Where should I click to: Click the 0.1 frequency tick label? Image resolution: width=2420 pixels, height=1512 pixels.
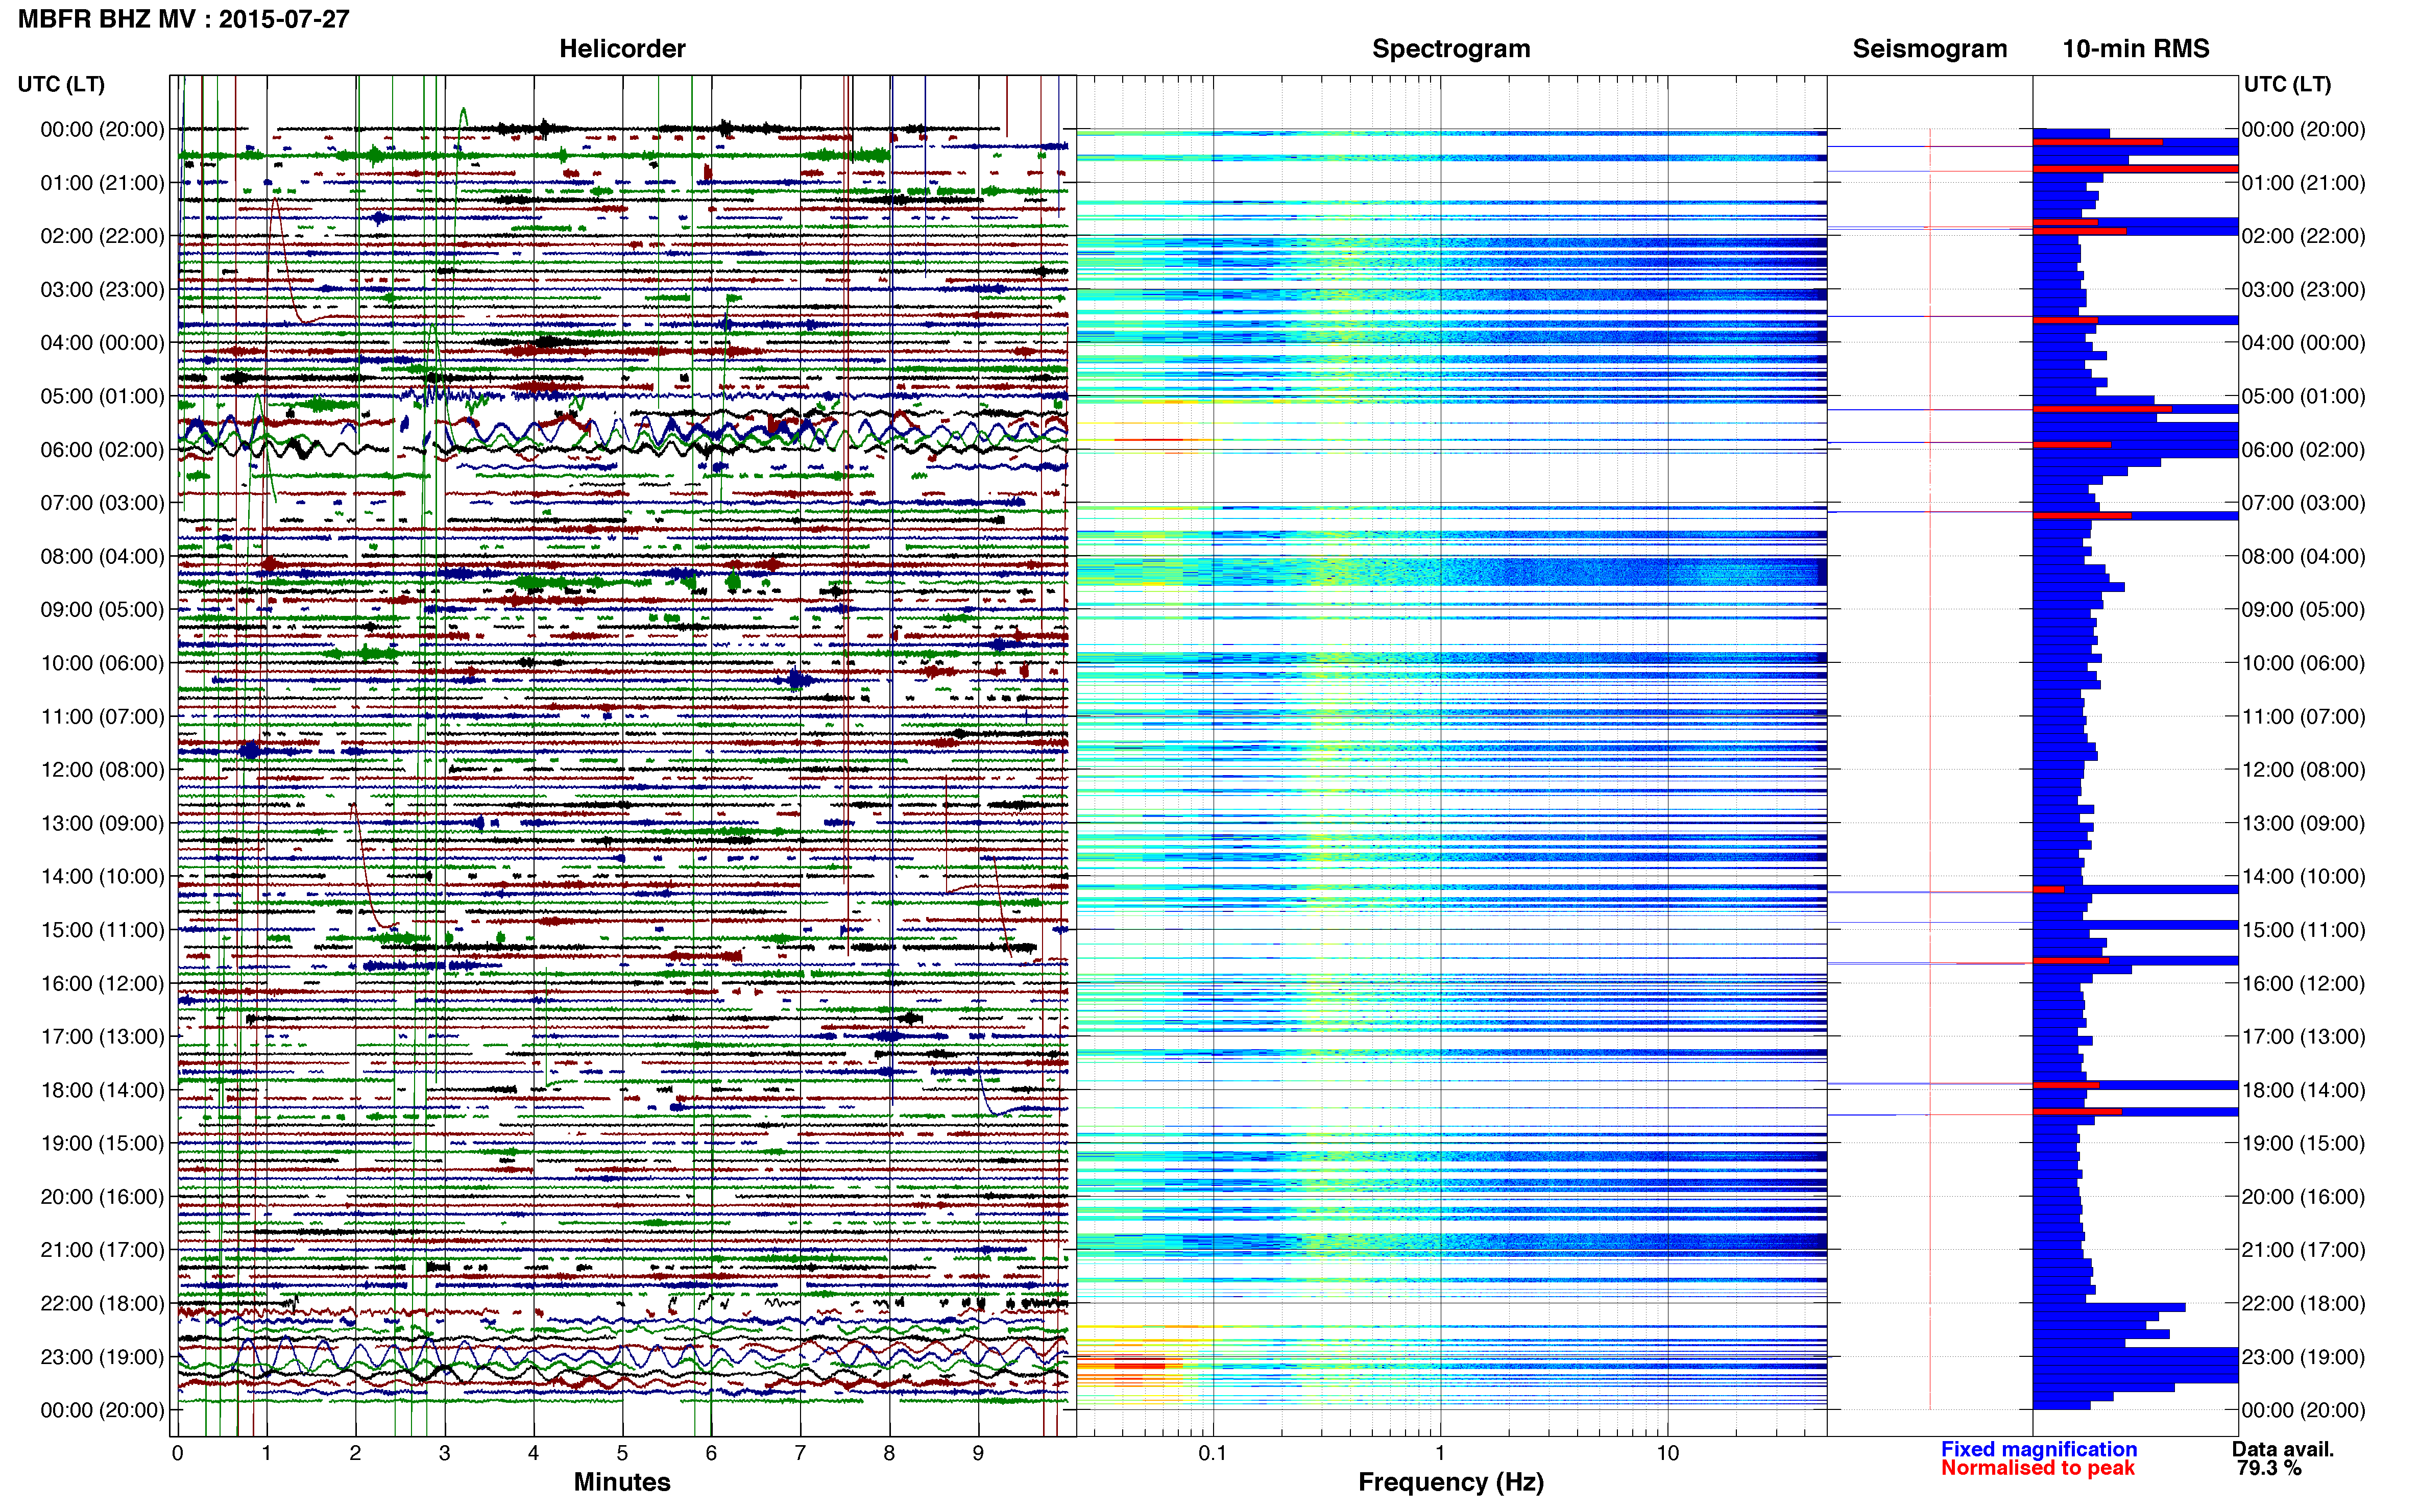[x=1213, y=1453]
